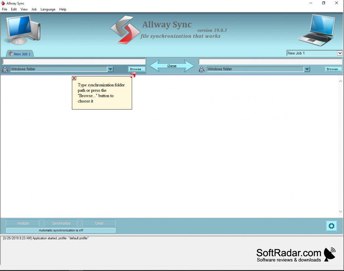Open the View menu
This screenshot has height=271, width=344.
pyautogui.click(x=24, y=9)
